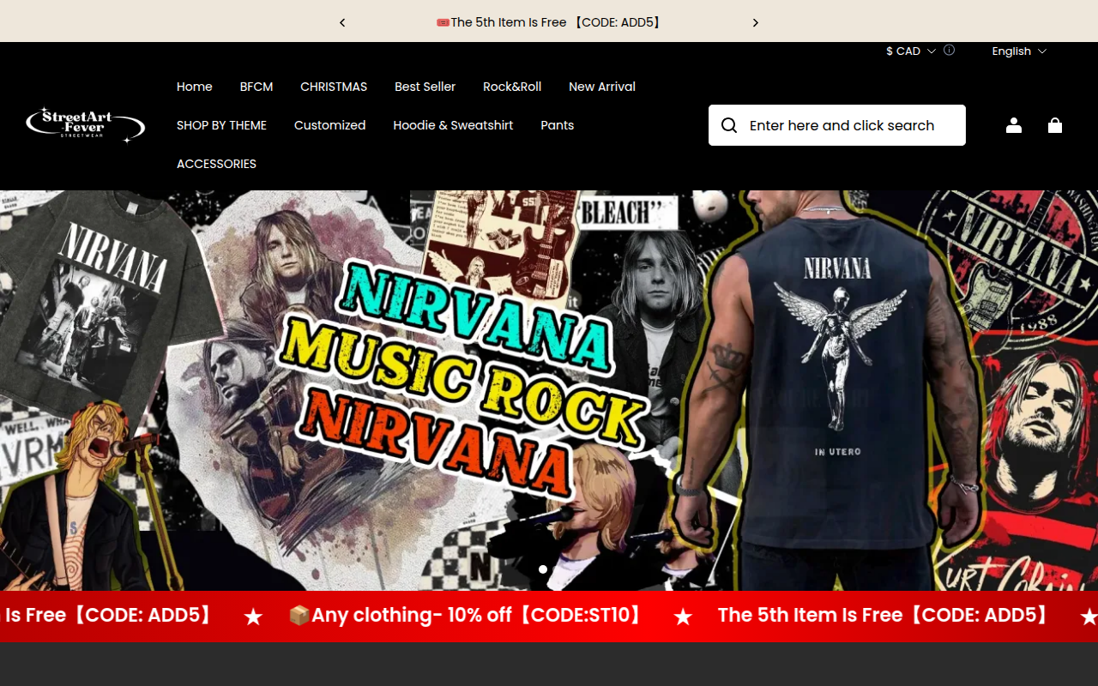This screenshot has height=686, width=1098.
Task: Click the top 5th Item Is Free announcement
Action: click(549, 22)
